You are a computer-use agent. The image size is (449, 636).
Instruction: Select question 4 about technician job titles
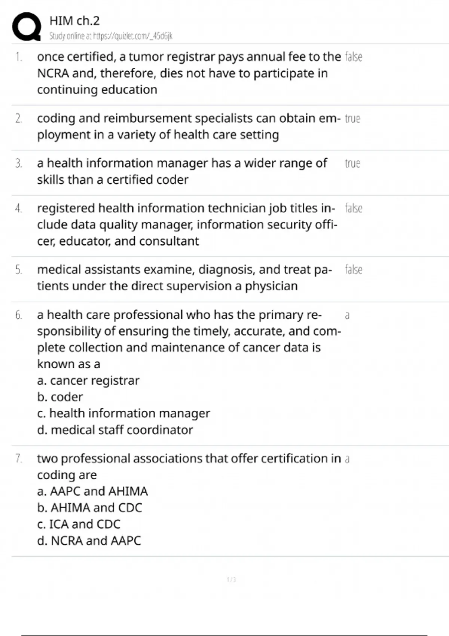click(x=187, y=224)
